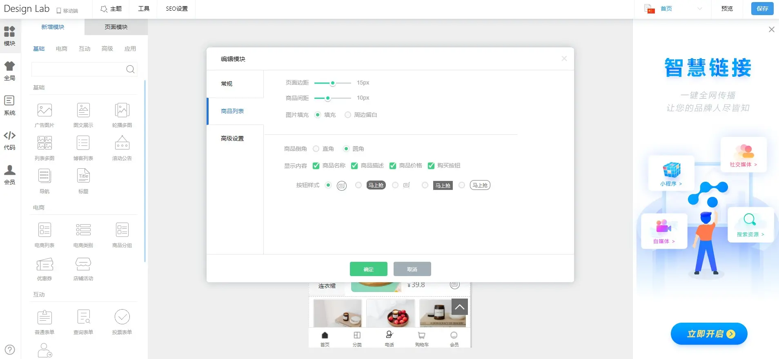Open the 模块 sidebar panel
This screenshot has width=779, height=359.
9,36
